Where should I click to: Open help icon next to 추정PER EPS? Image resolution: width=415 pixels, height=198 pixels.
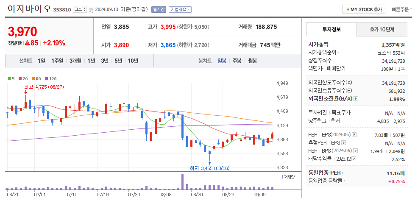coord(343,143)
